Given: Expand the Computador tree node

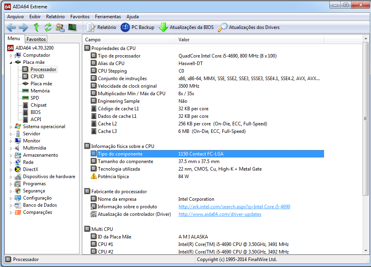Looking at the screenshot, I should pyautogui.click(x=11, y=56).
